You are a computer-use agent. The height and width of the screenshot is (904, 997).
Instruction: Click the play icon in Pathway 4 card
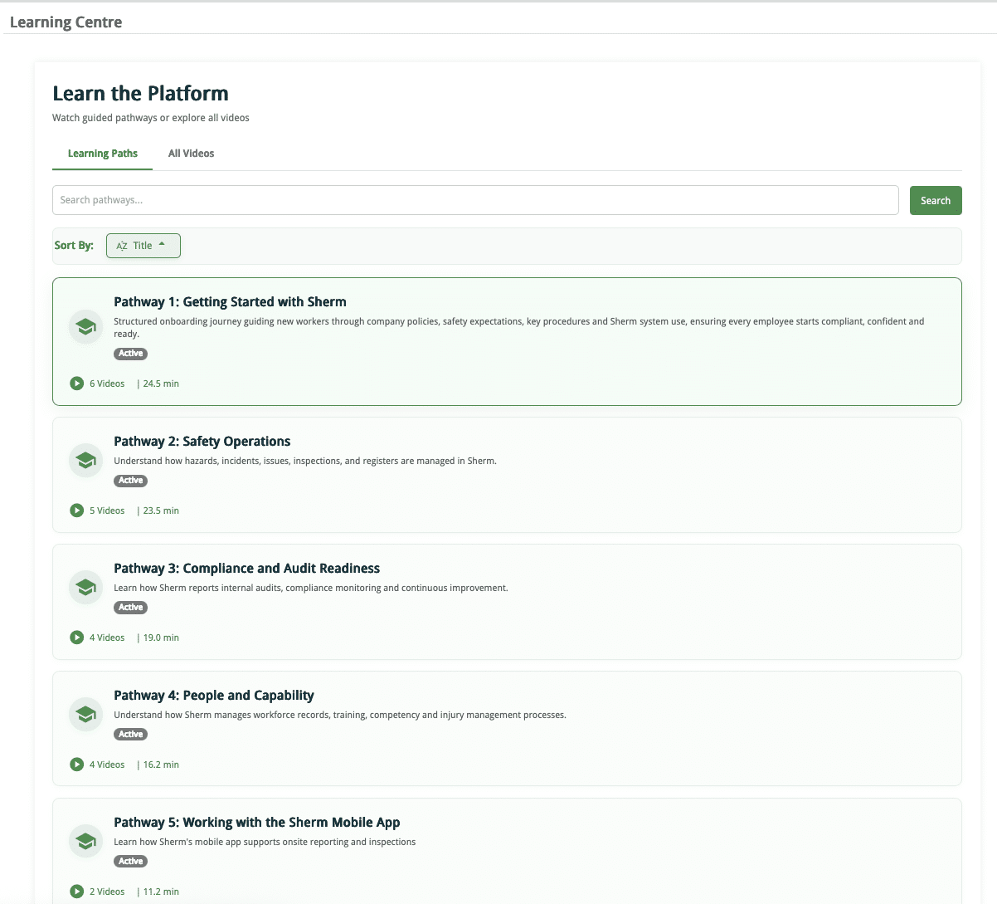76,765
